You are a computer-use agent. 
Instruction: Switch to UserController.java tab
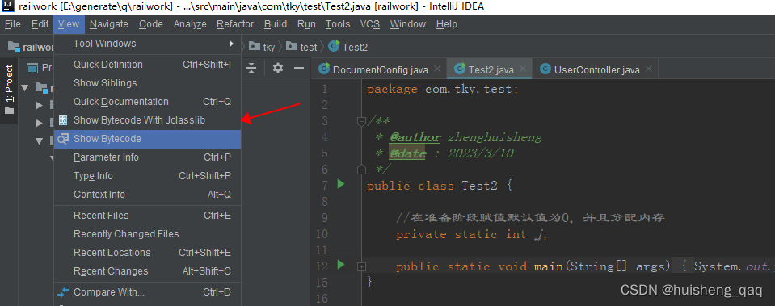pyautogui.click(x=596, y=69)
